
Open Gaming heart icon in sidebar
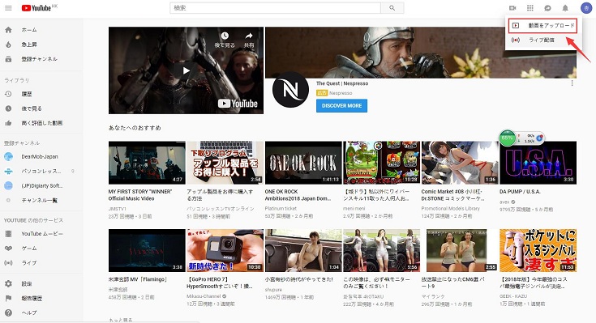click(8, 249)
